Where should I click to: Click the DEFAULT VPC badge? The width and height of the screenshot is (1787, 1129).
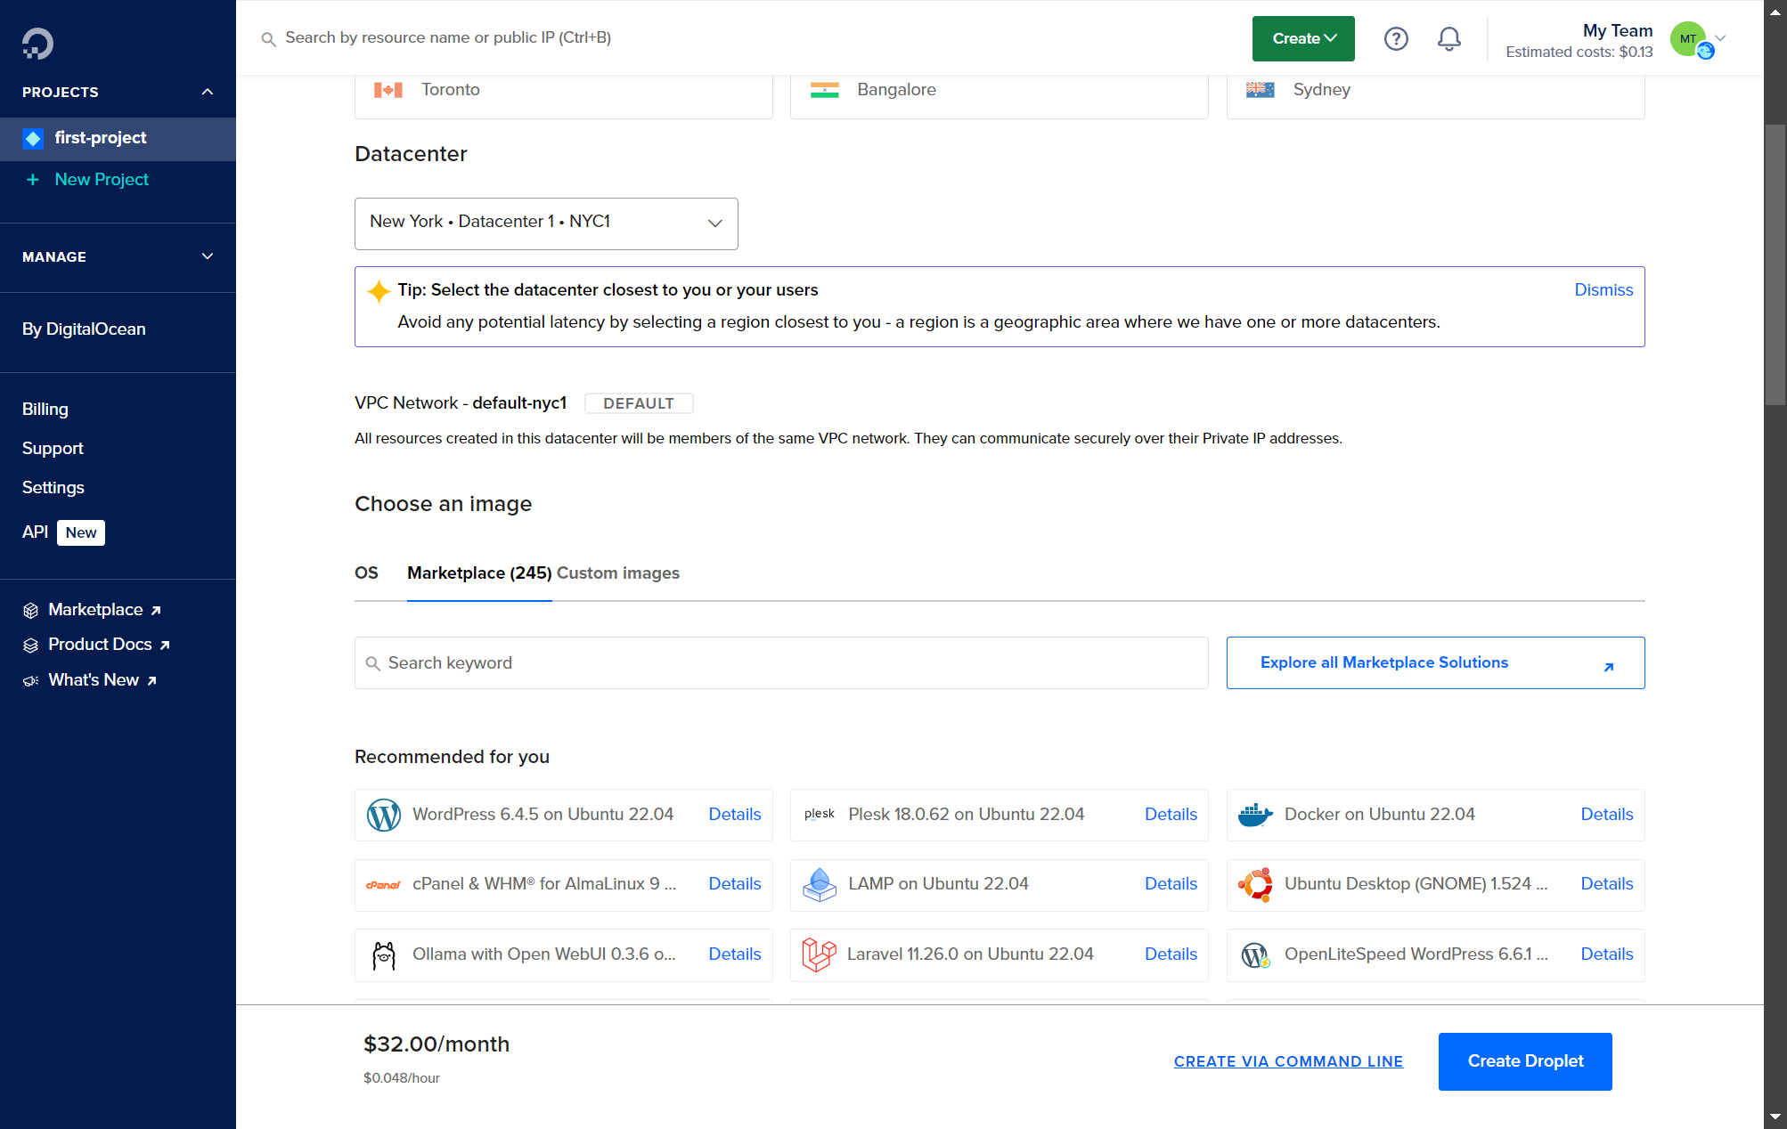tap(639, 403)
